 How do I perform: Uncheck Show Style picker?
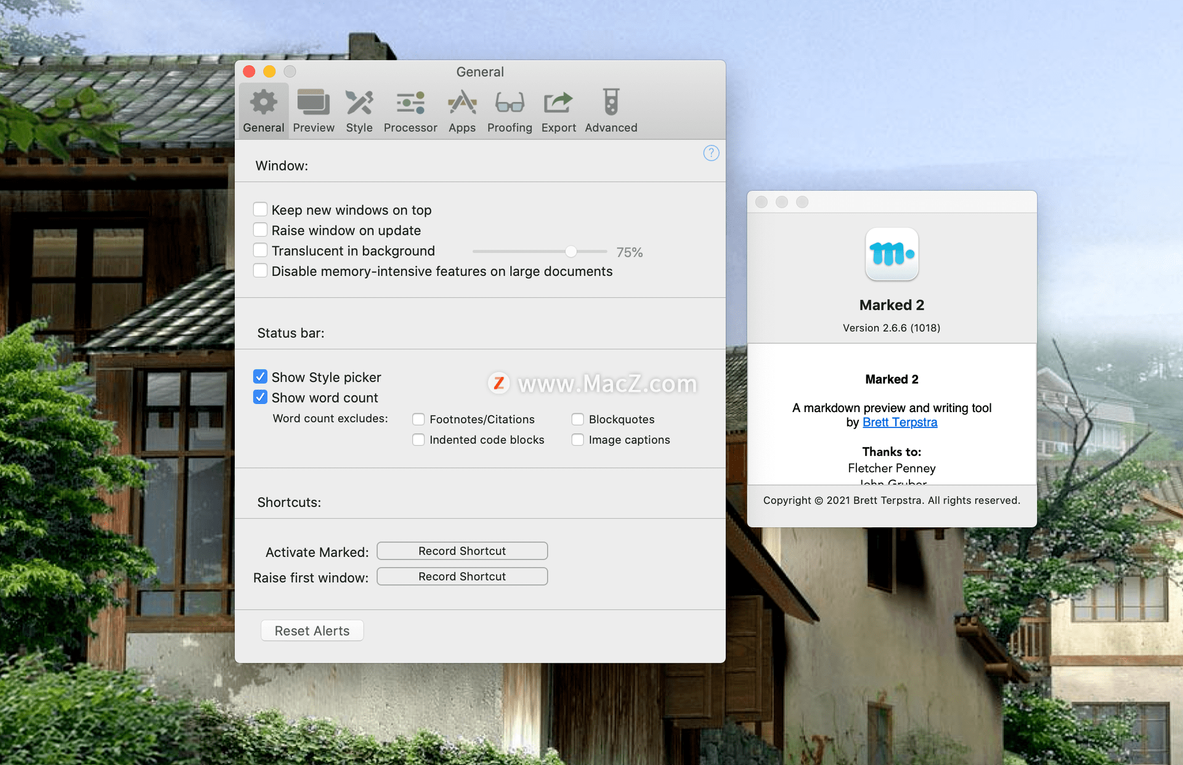pos(260,376)
